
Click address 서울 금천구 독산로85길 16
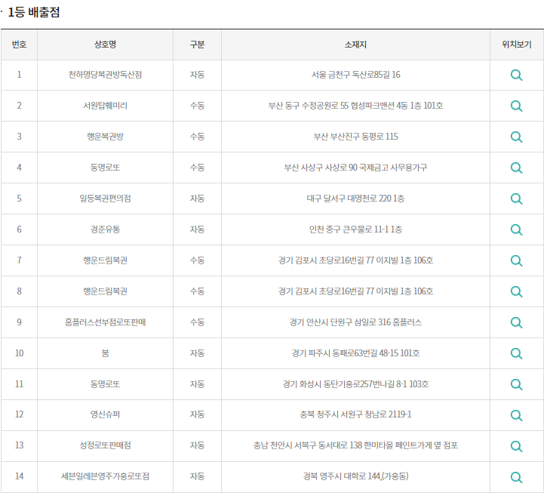point(355,75)
